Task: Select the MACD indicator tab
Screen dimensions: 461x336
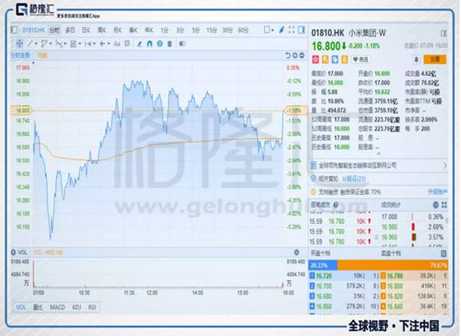Action: (x=58, y=307)
